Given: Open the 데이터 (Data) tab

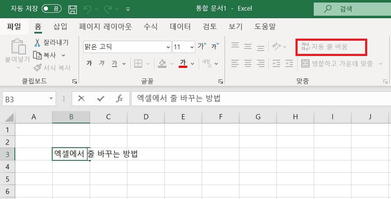Looking at the screenshot, I should [x=180, y=26].
